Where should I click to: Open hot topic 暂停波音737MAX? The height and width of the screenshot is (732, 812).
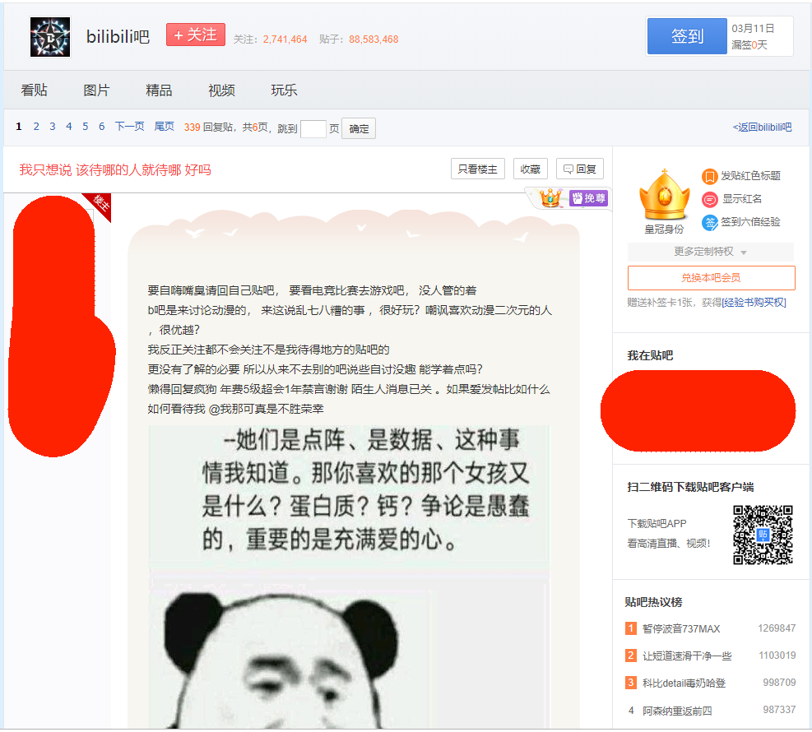pyautogui.click(x=680, y=629)
